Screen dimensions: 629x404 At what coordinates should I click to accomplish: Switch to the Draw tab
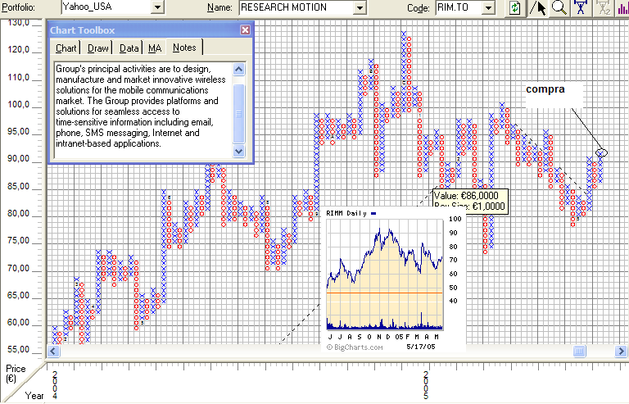click(98, 48)
